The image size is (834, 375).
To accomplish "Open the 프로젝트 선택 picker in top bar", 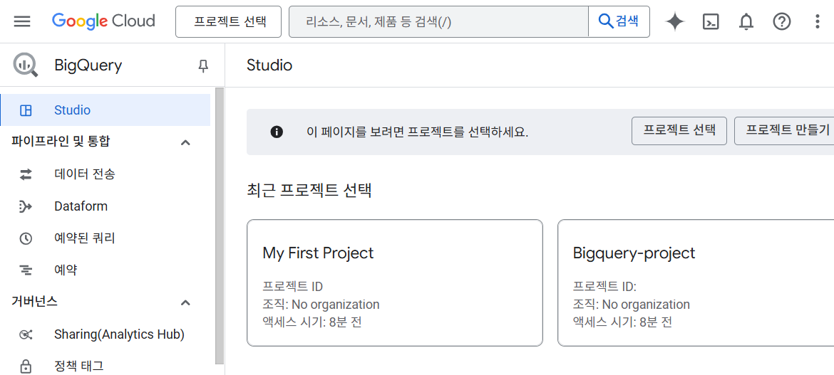I will point(228,22).
